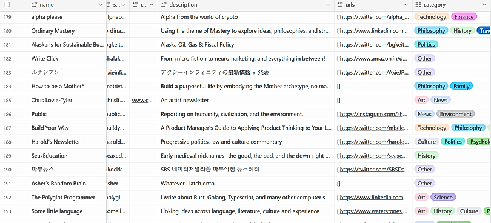
Task: Select 'An artist newsletter' description cell
Action: click(x=246, y=100)
